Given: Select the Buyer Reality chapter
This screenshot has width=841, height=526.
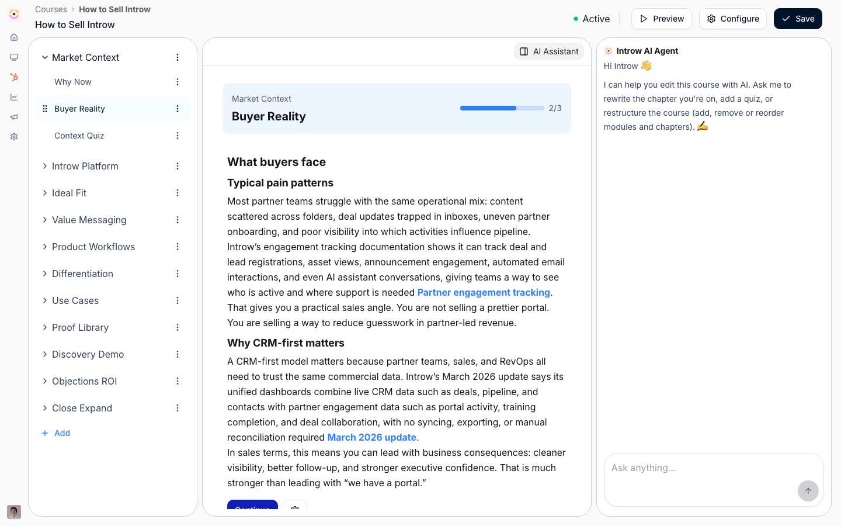Looking at the screenshot, I should pyautogui.click(x=79, y=109).
